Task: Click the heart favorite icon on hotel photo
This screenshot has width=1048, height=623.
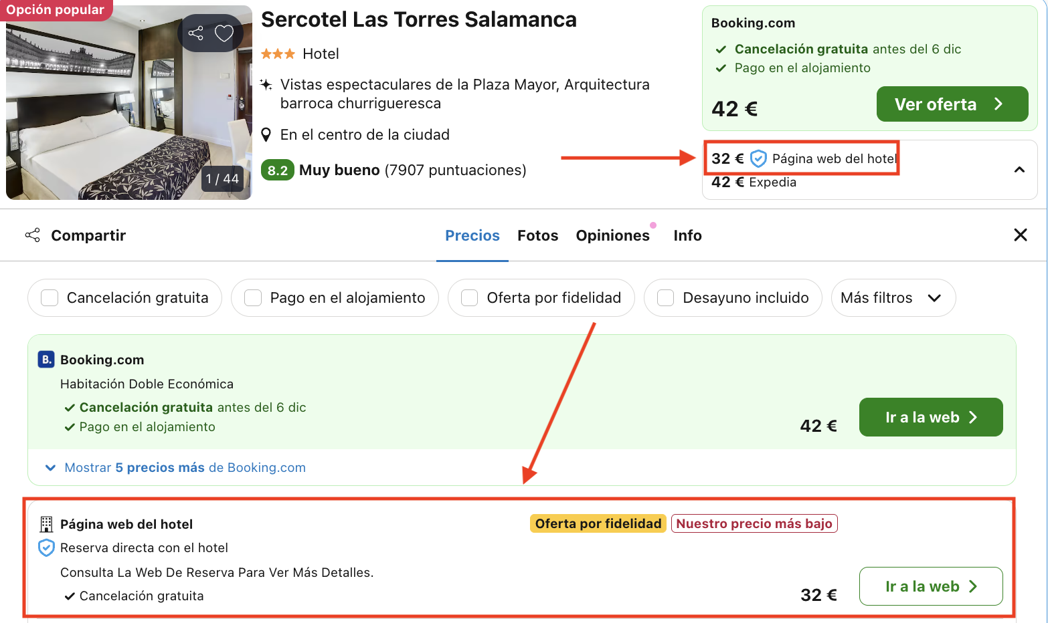Action: point(224,33)
